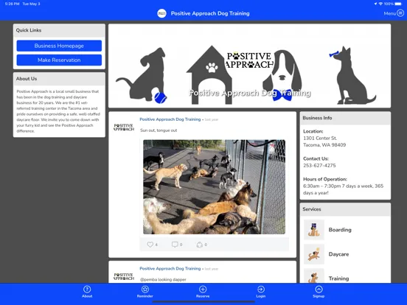Viewport: 407px width, 305px height.
Task: Tap the Wi-Fi status icon
Action: [380, 4]
